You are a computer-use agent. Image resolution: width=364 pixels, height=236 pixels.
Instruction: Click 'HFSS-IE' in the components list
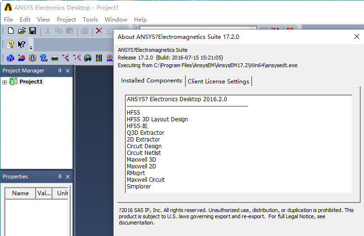pyautogui.click(x=137, y=126)
